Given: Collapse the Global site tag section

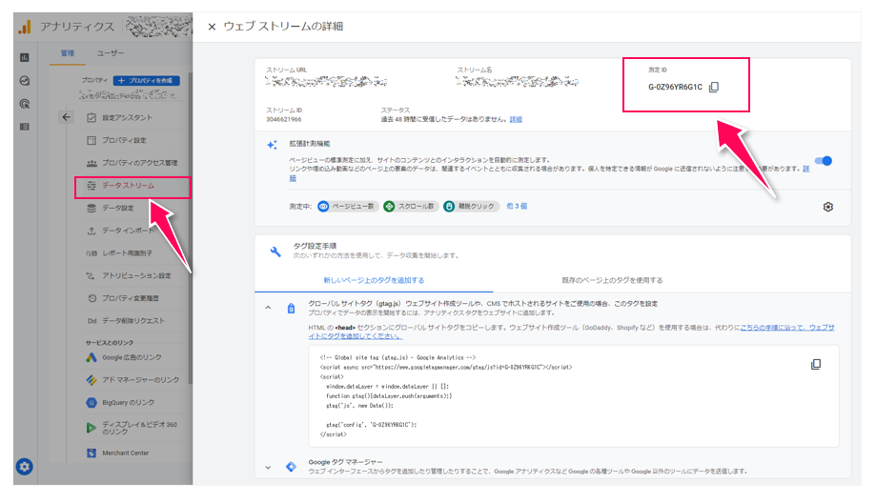Looking at the screenshot, I should coord(268,309).
